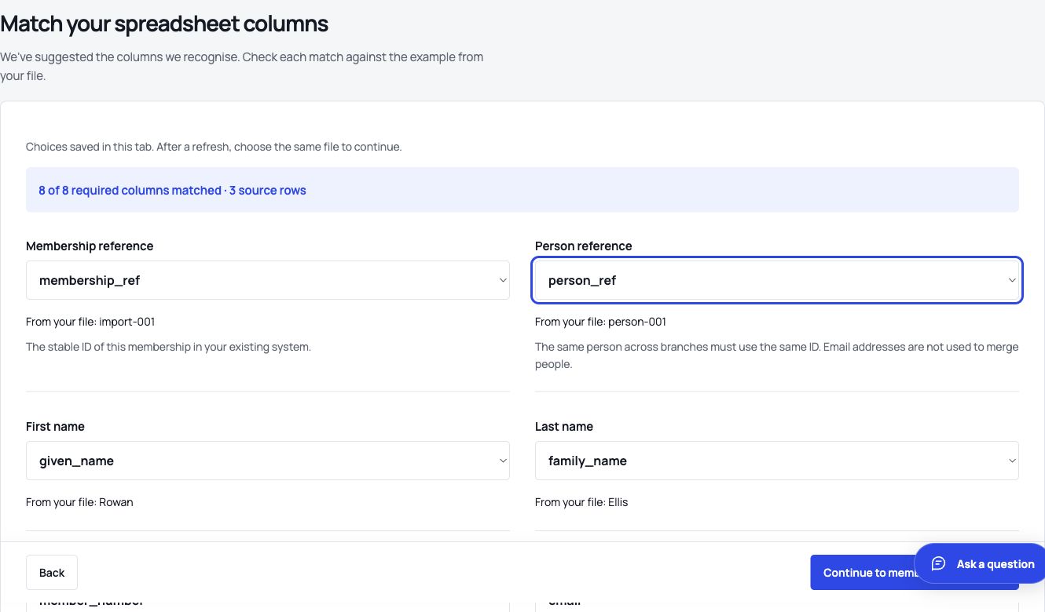This screenshot has height=612, width=1045.
Task: Click the First name label
Action: [x=55, y=426]
